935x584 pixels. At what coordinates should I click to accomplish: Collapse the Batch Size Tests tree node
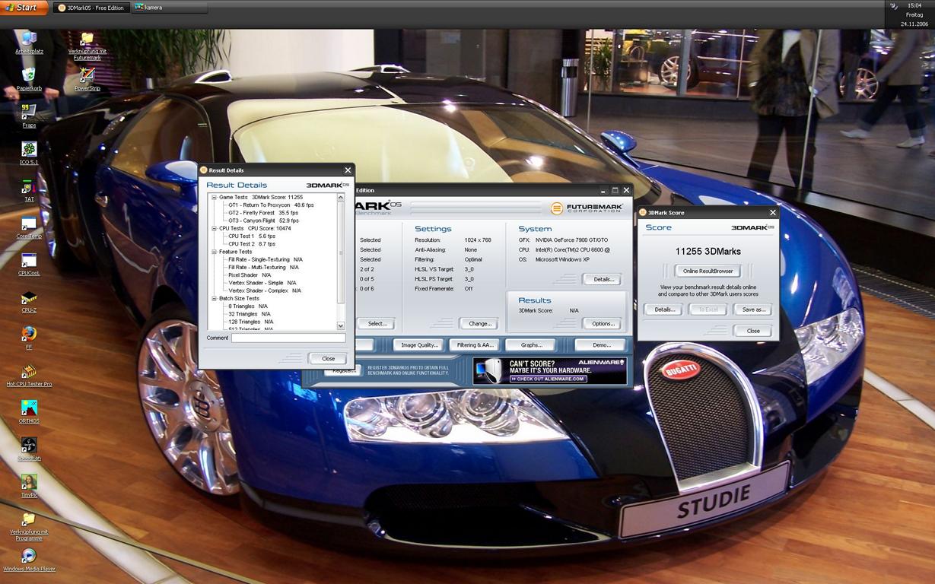tap(214, 298)
